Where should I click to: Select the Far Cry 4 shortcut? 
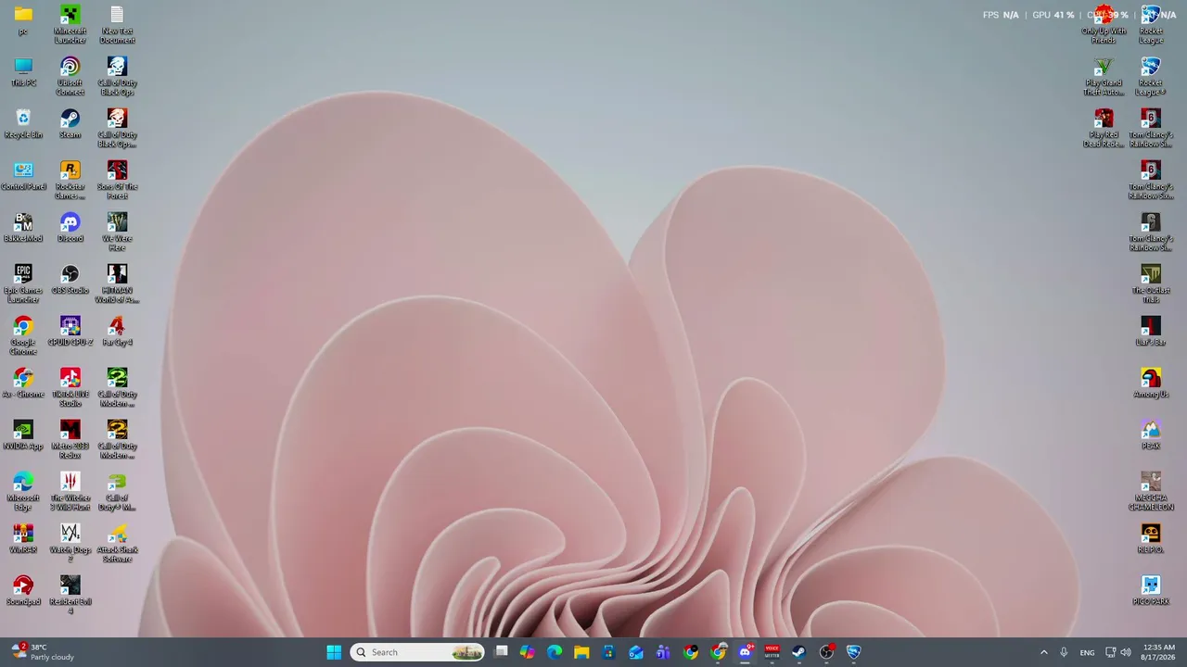(117, 331)
